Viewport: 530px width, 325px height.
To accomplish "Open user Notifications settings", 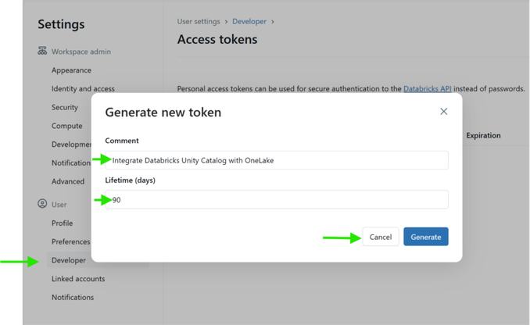I will point(73,298).
